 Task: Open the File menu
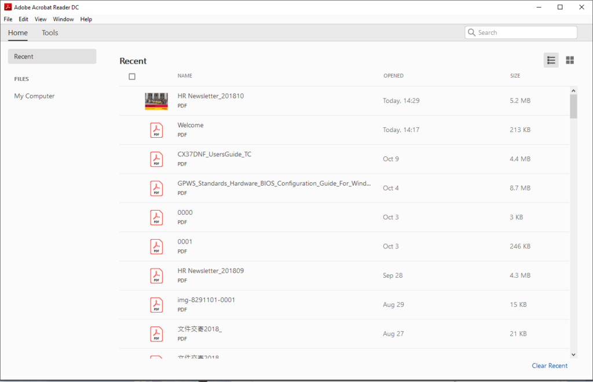click(x=8, y=19)
